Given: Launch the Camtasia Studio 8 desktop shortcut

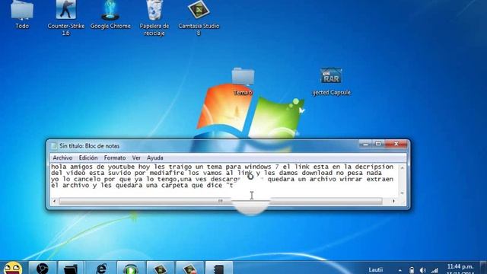Looking at the screenshot, I should pos(199,17).
